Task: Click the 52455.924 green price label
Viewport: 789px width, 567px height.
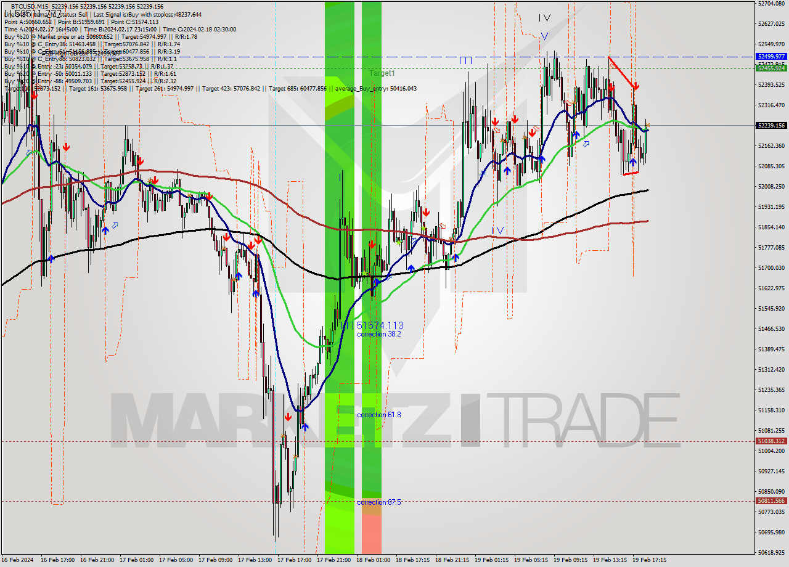Action: 771,68
